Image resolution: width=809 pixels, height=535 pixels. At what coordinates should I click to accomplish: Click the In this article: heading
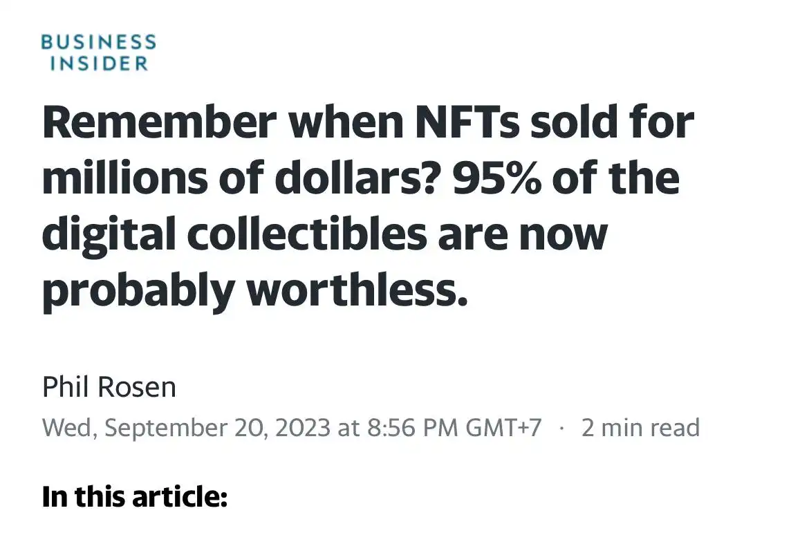click(x=135, y=496)
